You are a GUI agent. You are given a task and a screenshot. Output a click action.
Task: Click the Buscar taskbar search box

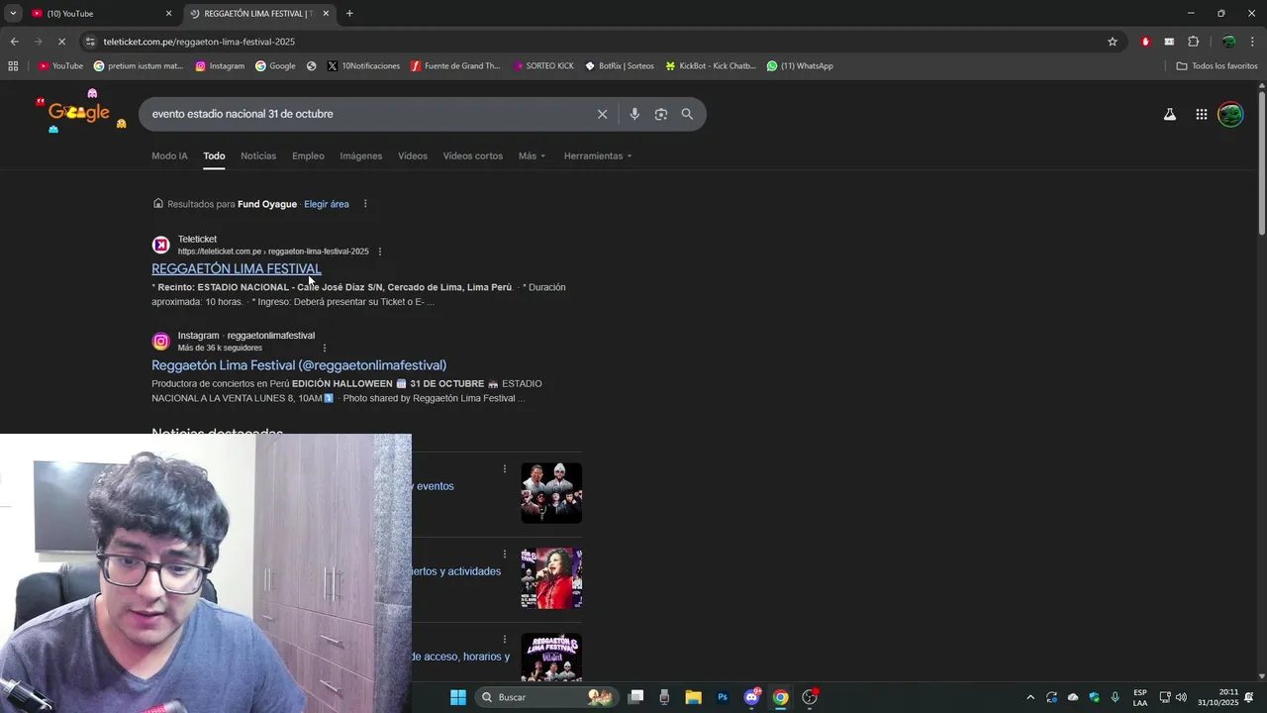(x=545, y=697)
